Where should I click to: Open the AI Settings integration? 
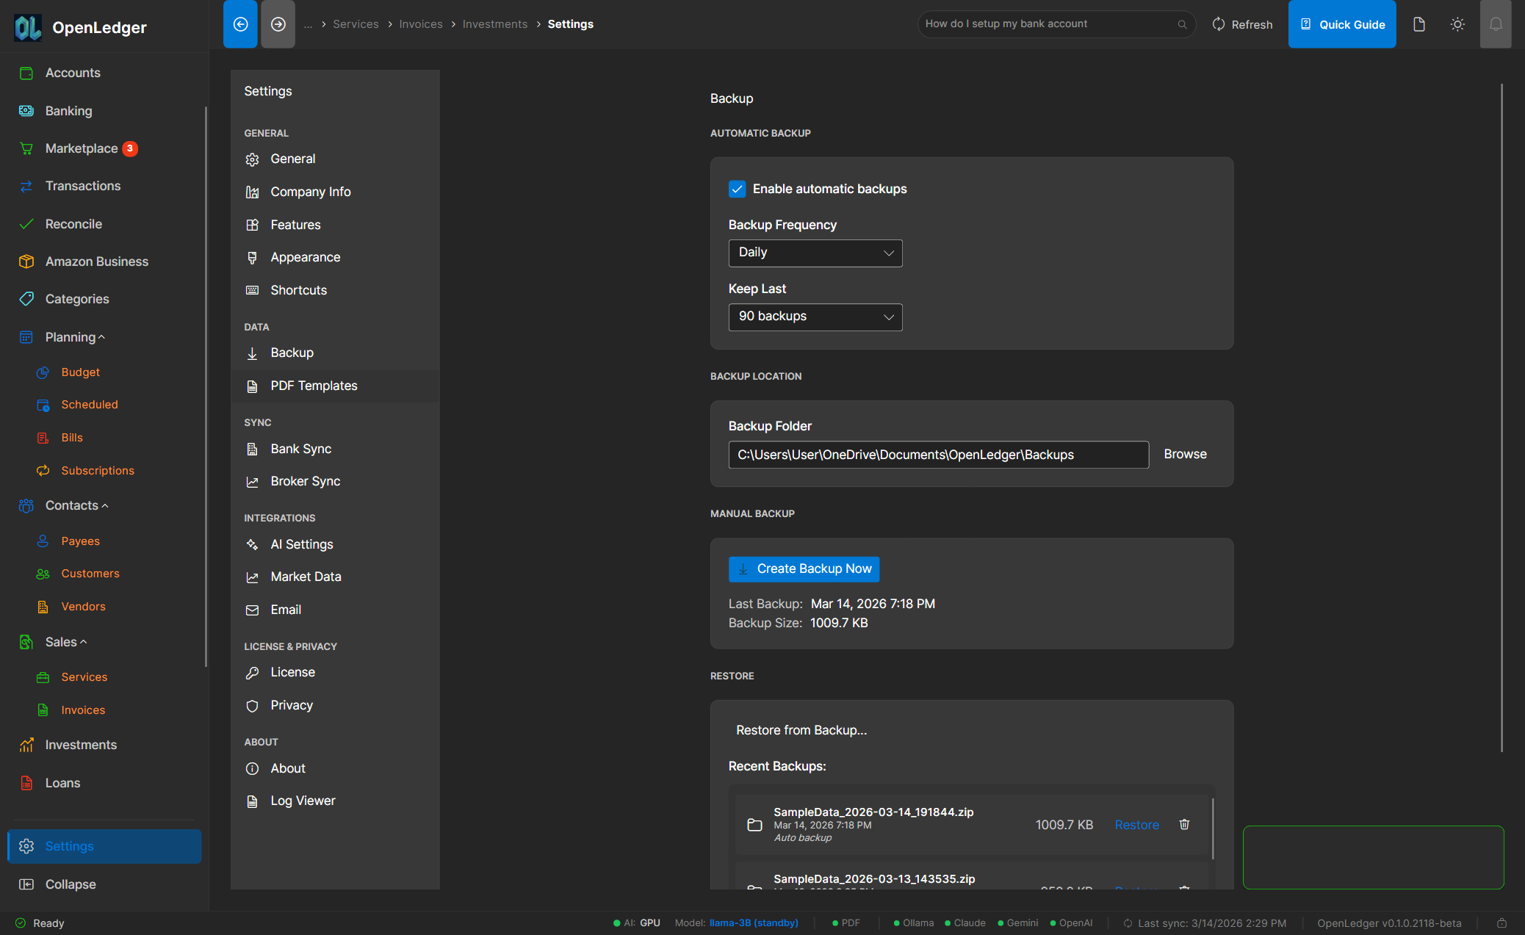(x=303, y=544)
